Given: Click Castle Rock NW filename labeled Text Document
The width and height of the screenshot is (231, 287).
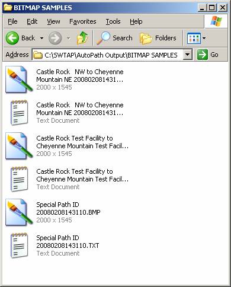Looking at the screenshot, I should click(x=80, y=109).
